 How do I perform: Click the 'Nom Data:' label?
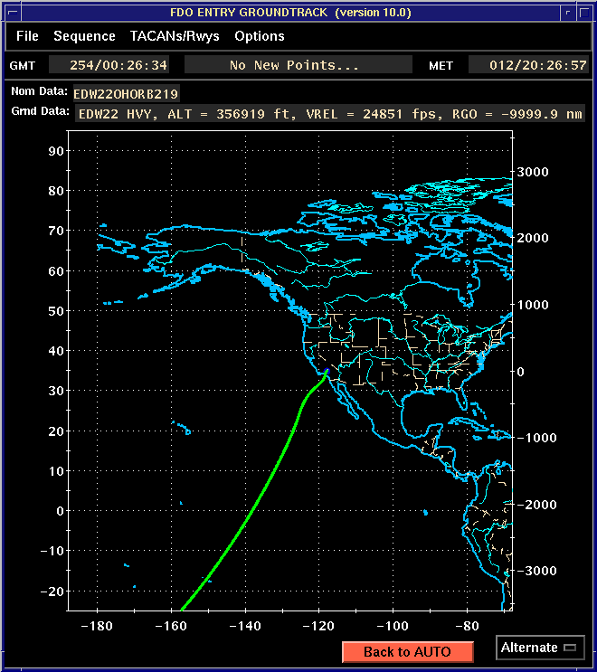[39, 90]
